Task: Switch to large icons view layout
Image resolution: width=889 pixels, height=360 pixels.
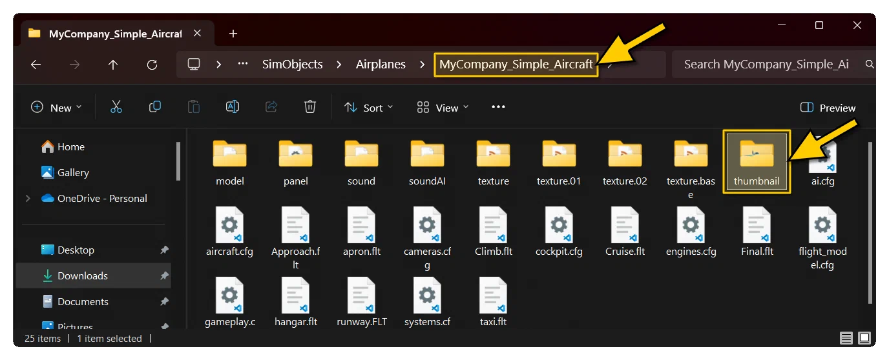Action: click(x=864, y=338)
